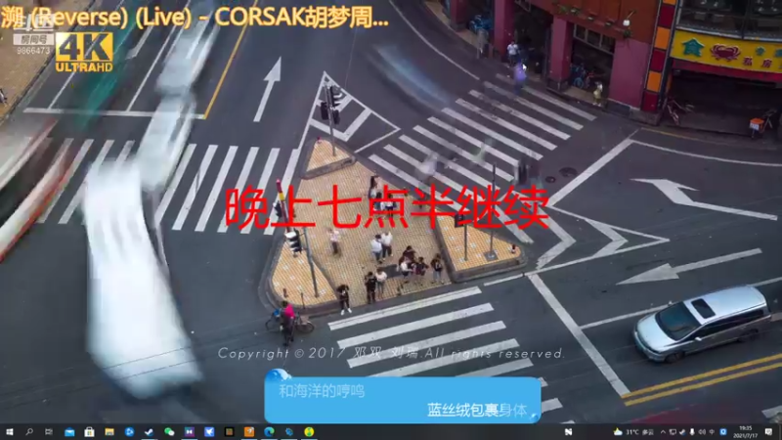The width and height of the screenshot is (782, 440).
Task: Open the clock showing 19:35
Action: click(x=746, y=432)
